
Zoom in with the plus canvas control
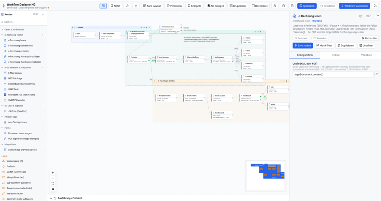tap(53, 173)
